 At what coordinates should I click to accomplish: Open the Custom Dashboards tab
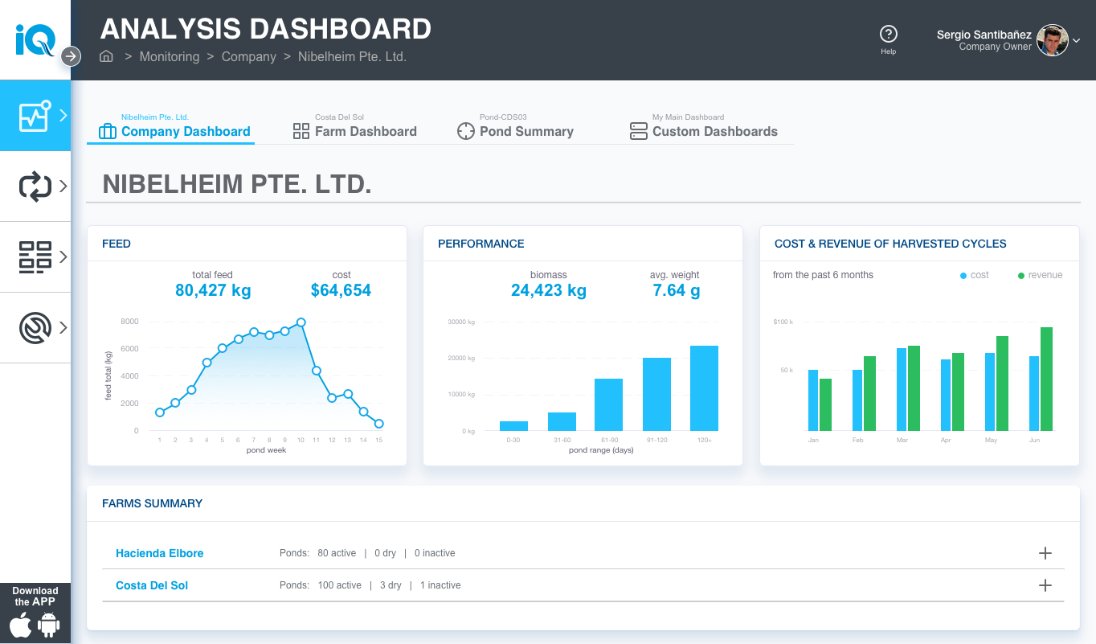[704, 131]
